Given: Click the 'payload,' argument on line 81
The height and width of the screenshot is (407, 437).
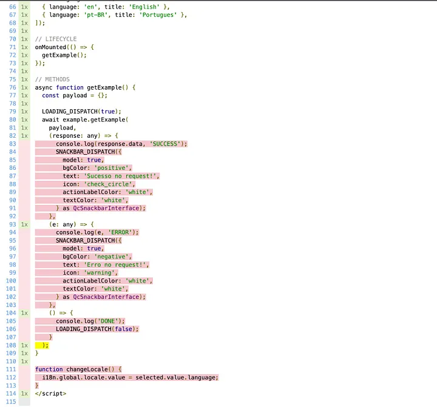Looking at the screenshot, I should 63,128.
